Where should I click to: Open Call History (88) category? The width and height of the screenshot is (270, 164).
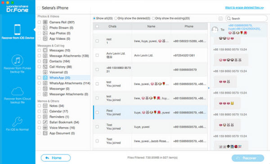[61, 67]
